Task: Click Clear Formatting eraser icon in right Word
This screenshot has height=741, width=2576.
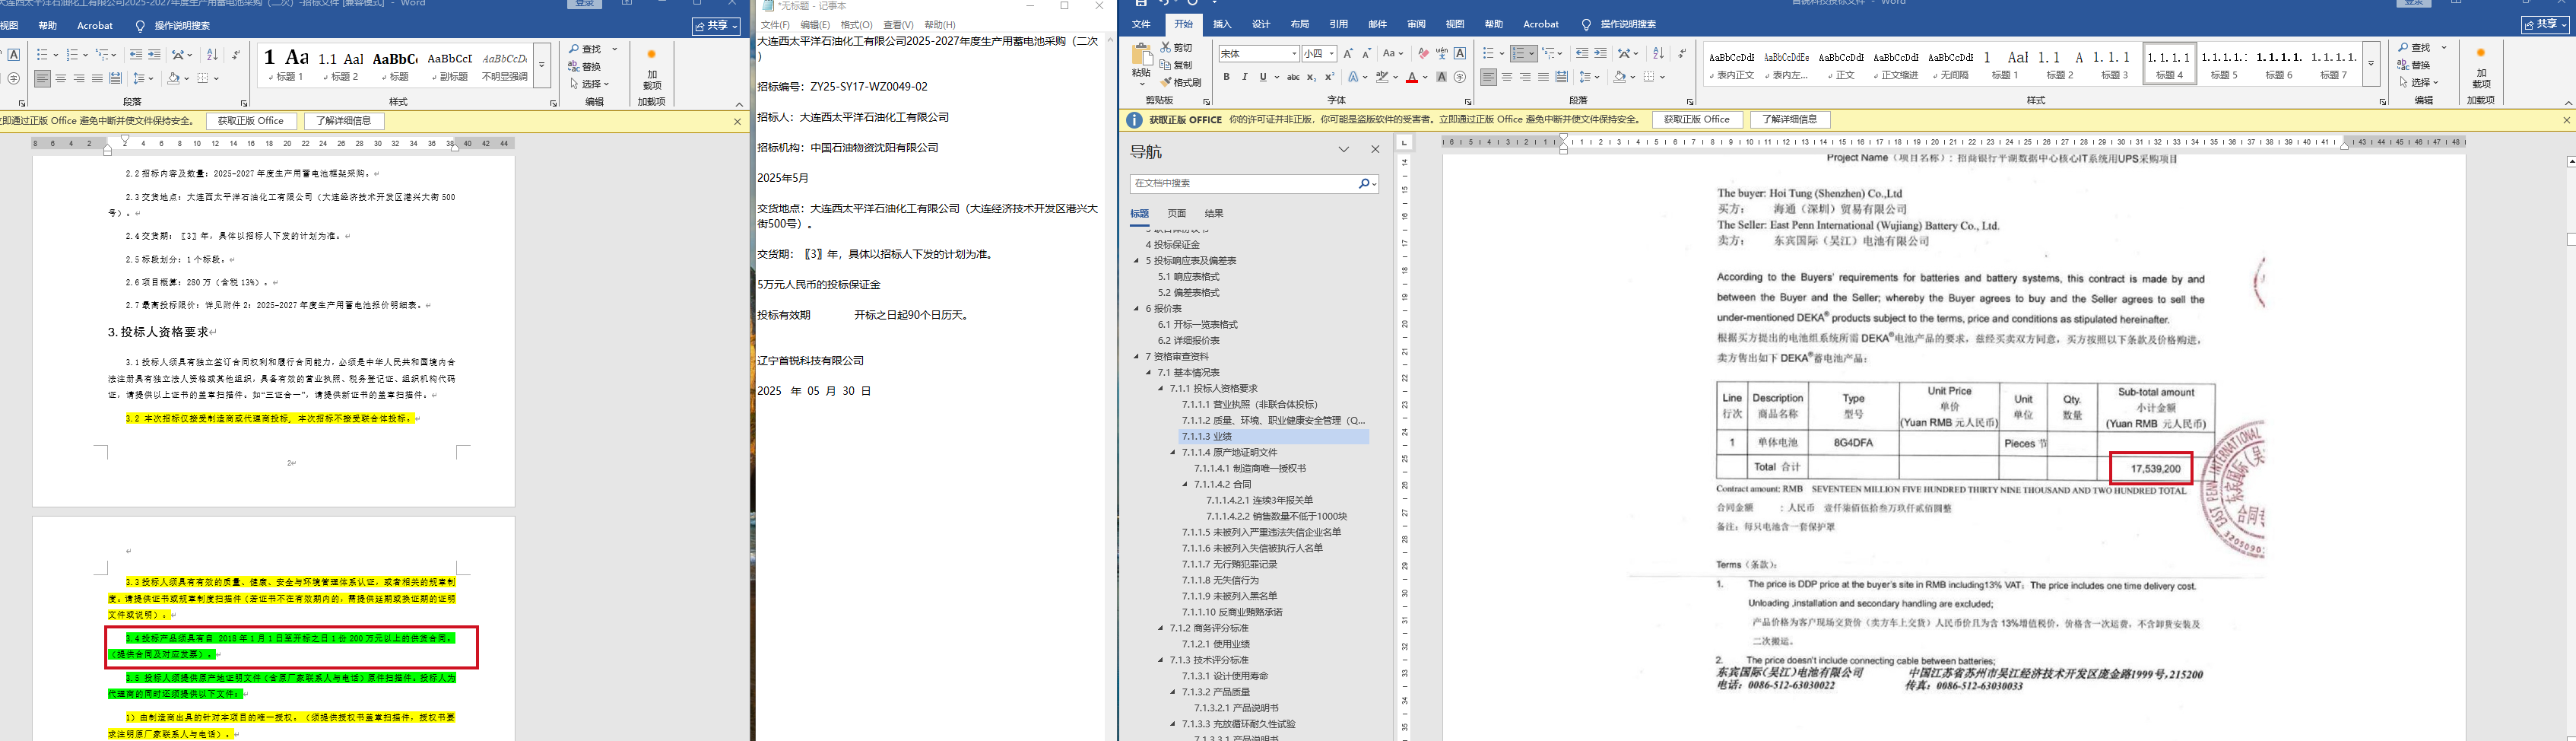Action: click(x=1423, y=53)
